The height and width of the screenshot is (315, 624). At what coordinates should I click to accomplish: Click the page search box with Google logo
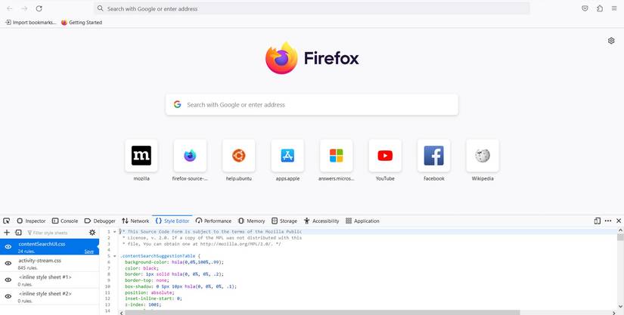[312, 105]
